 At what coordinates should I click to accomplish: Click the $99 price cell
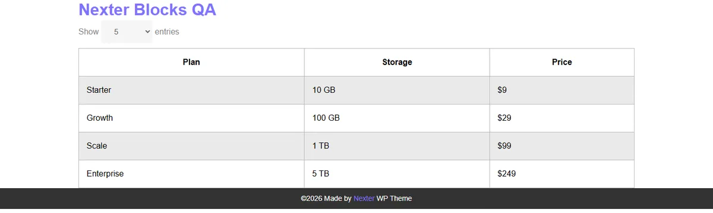click(x=562, y=146)
